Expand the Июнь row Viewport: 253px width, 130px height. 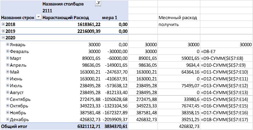[8, 79]
